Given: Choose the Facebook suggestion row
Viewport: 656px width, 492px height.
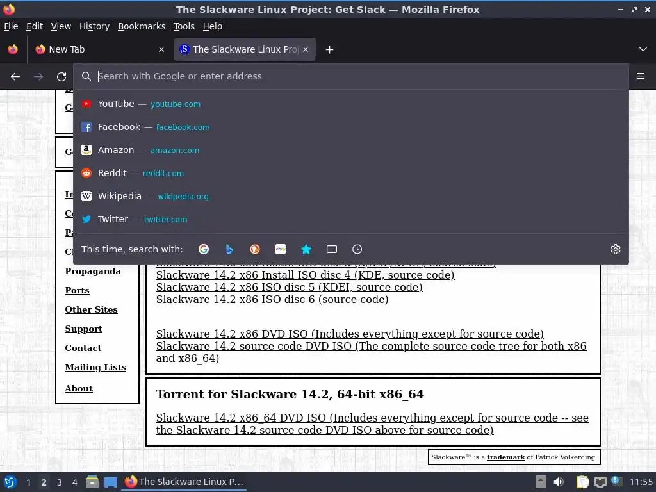Looking at the screenshot, I should pos(351,127).
